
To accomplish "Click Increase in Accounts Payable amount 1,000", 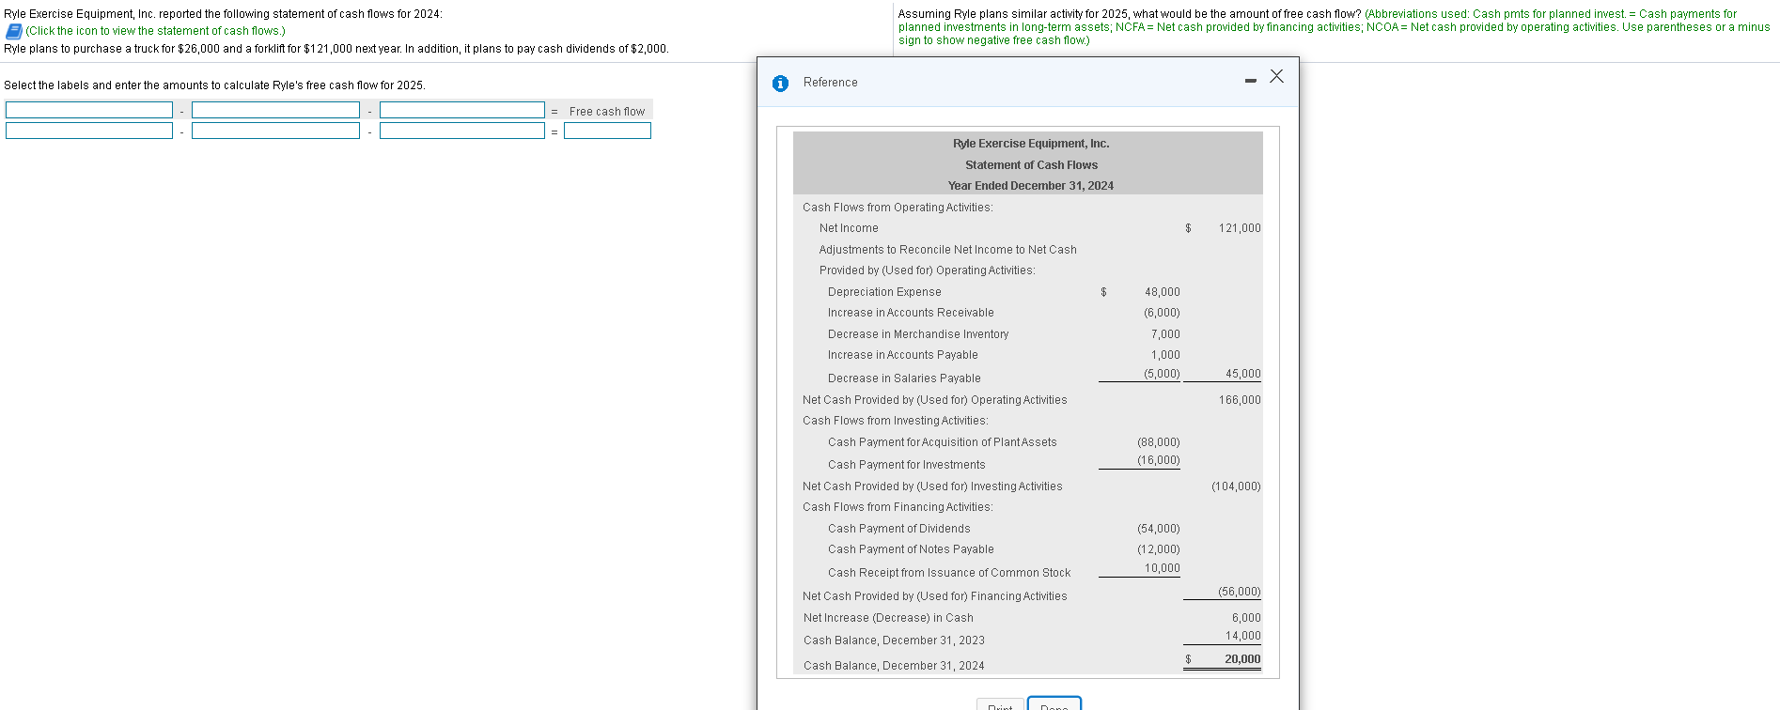I will point(1165,355).
